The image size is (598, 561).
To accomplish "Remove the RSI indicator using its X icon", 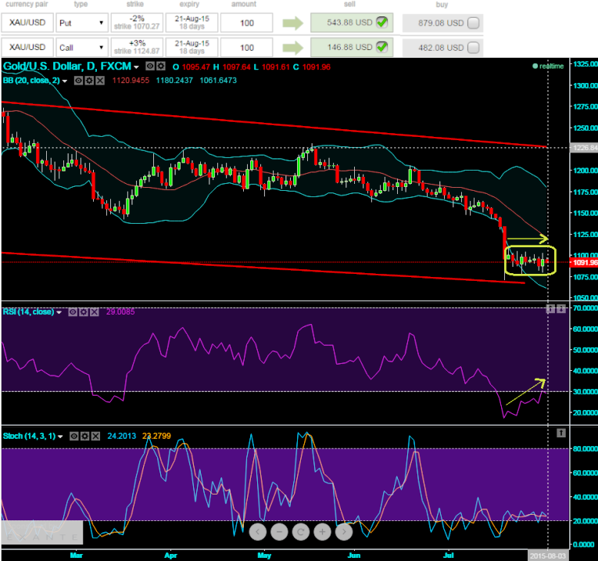I will 95,311.
